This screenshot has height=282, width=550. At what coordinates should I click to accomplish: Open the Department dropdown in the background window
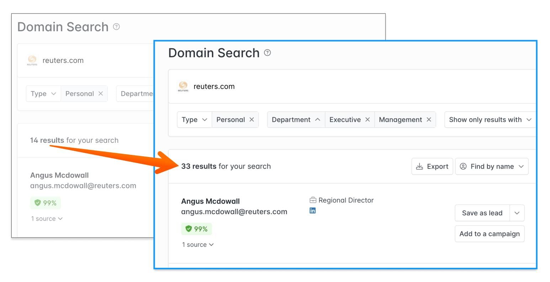pyautogui.click(x=136, y=94)
